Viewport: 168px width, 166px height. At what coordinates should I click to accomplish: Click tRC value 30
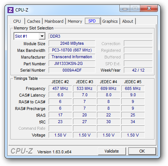pyautogui.click(x=109, y=122)
